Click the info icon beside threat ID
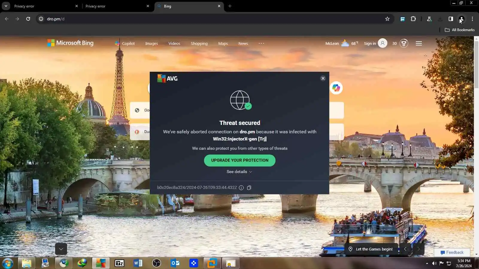 click(241, 188)
